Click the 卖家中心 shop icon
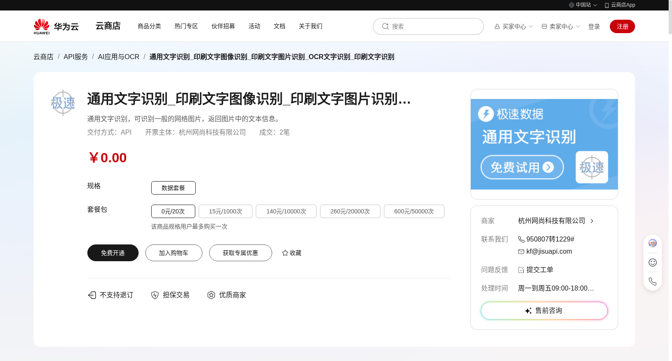Image resolution: width=672 pixels, height=361 pixels. click(x=544, y=26)
